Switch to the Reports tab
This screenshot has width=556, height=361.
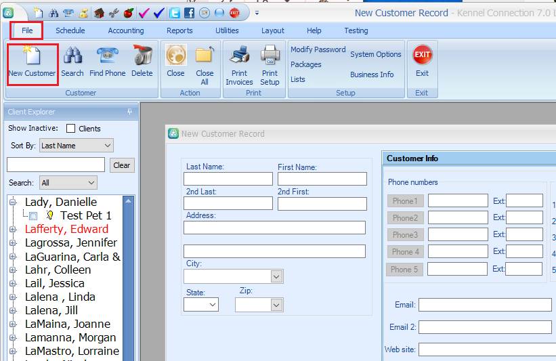[179, 30]
